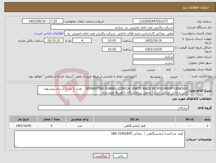Click the اطلاعات کالاهای مورد نیاز heading
This screenshot has width=216, height=163.
pos(192,99)
